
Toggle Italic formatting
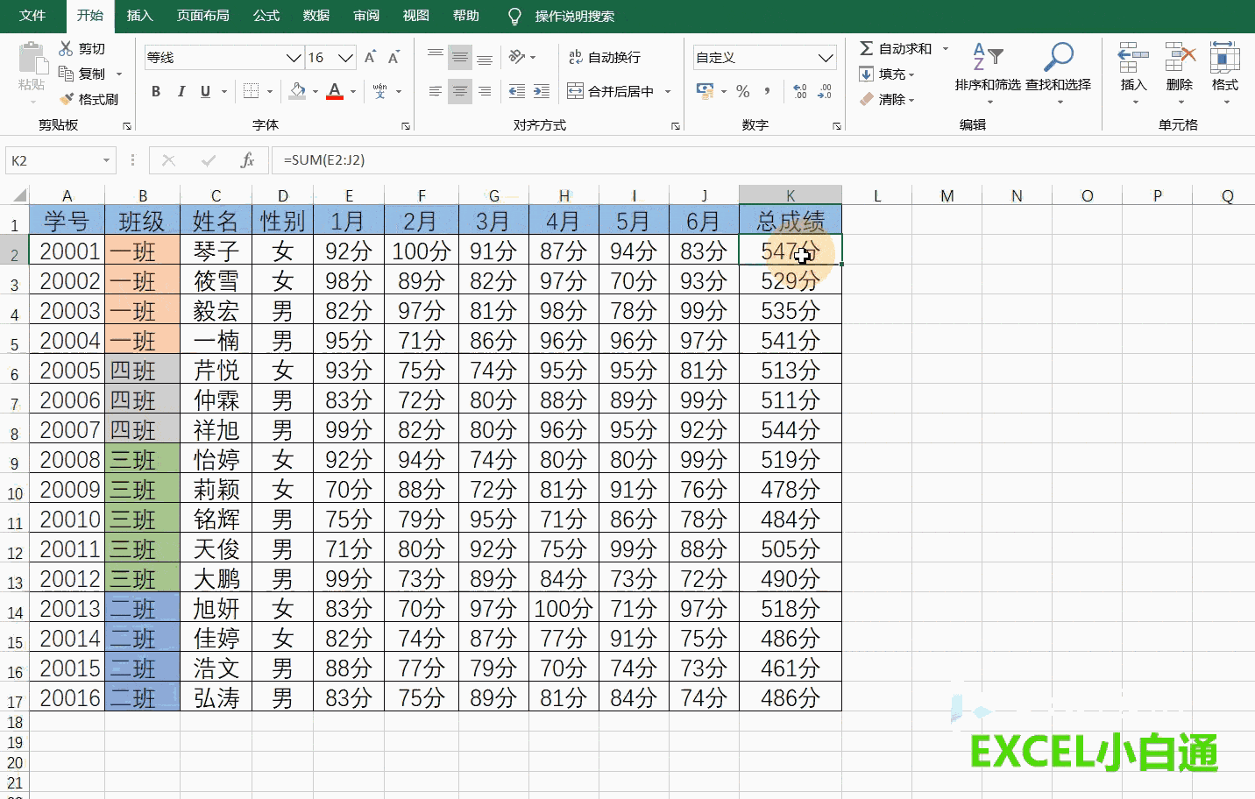pos(181,91)
